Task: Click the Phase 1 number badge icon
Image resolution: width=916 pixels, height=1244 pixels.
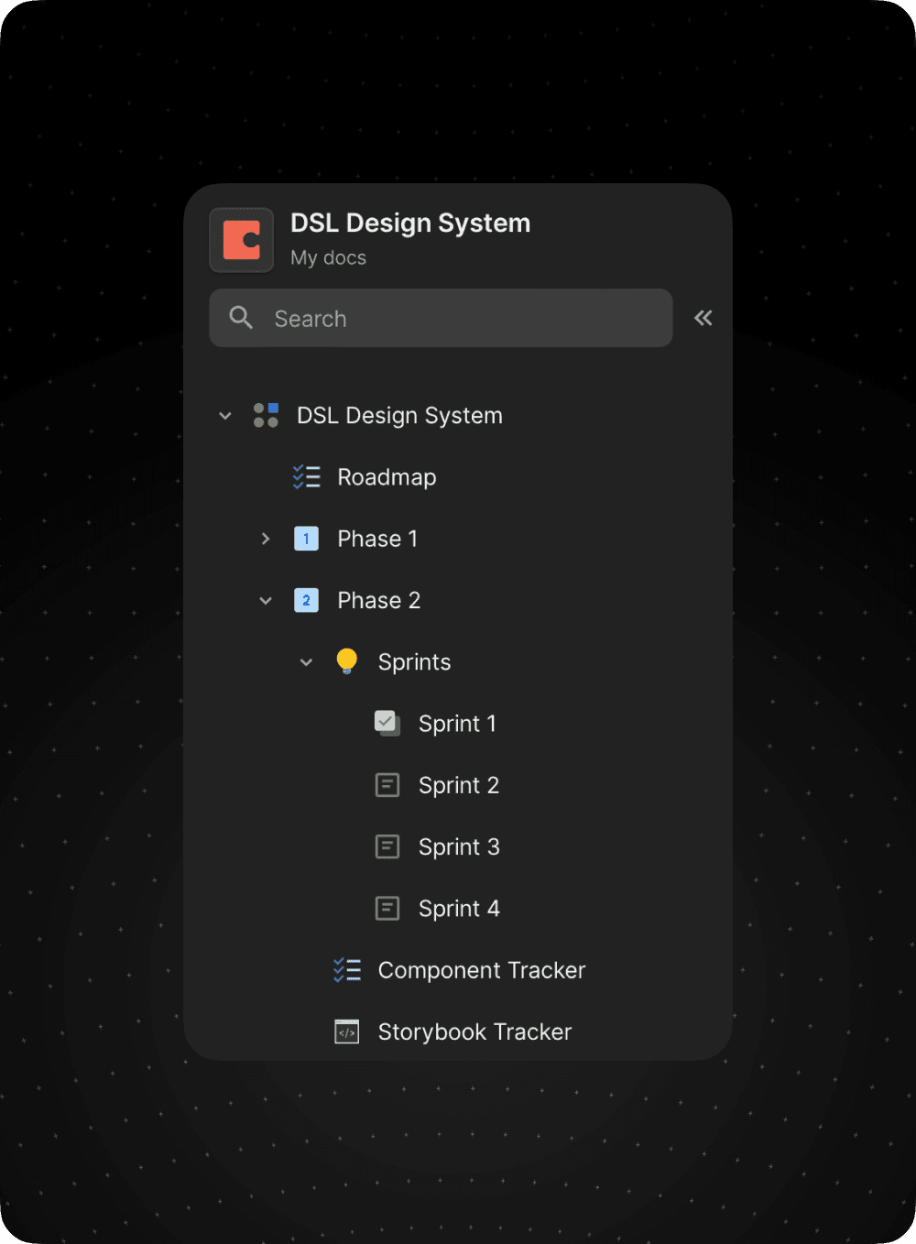Action: click(x=306, y=539)
